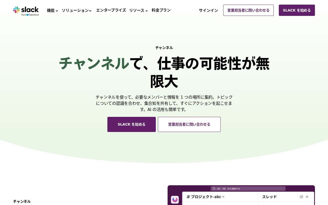Click the paragraph starting チャンネルを使って
Viewport: 328px width, 205px height.
pyautogui.click(x=164, y=103)
